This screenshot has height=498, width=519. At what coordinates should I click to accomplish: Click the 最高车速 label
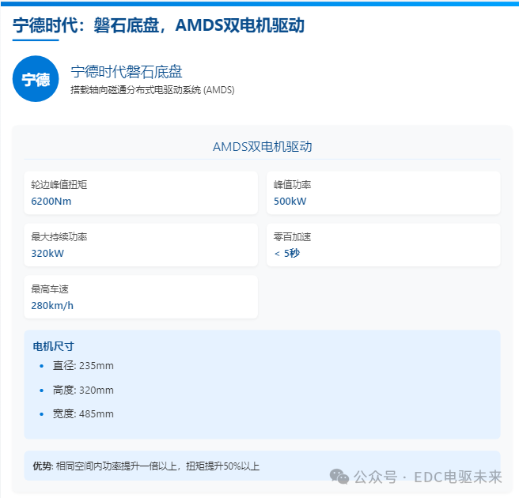tap(50, 289)
